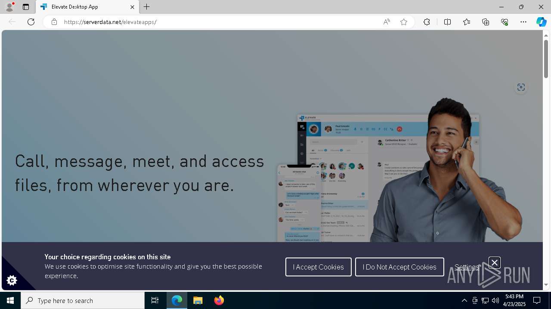Click the scrollbar up arrow
Screen dimensions: 551x309
[546, 35]
